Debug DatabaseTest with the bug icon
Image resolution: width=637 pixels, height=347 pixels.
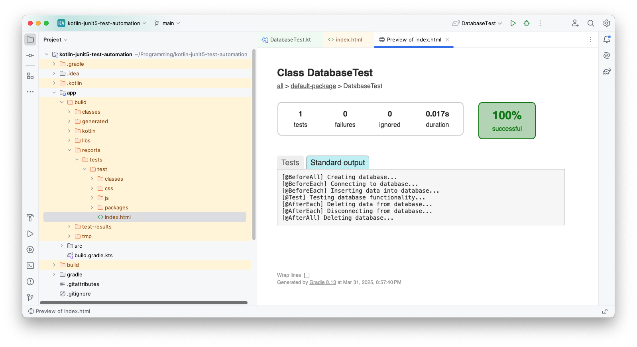click(x=527, y=23)
